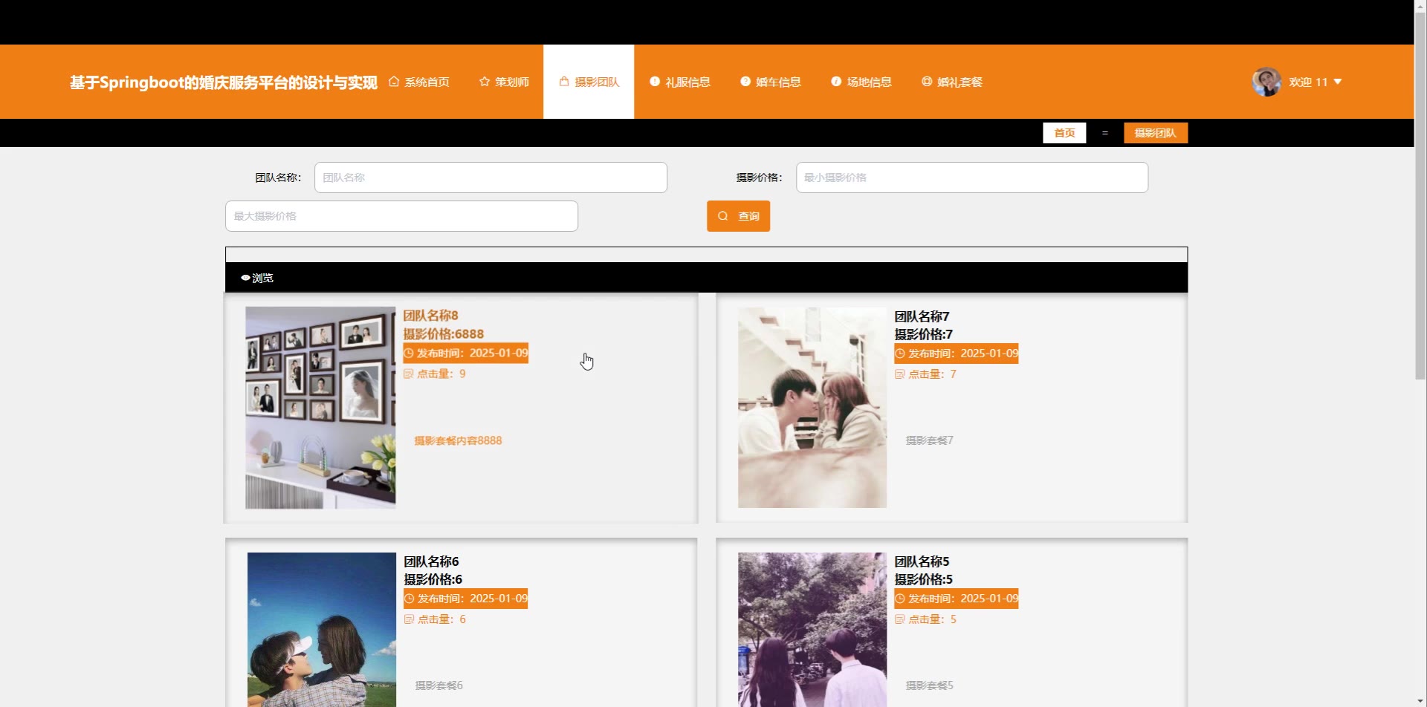This screenshot has height=707, width=1427.
Task: Open the 婚礼套餐 menu item
Action: coord(951,82)
